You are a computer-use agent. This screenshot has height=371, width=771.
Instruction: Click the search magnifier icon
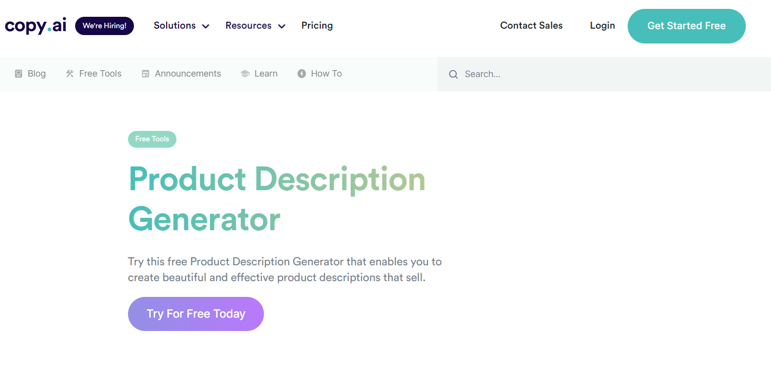tap(453, 74)
